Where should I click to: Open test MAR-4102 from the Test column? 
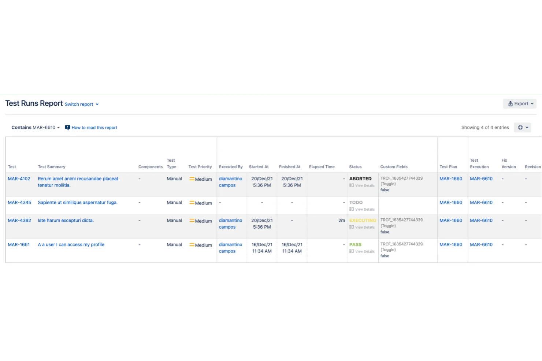tap(19, 178)
